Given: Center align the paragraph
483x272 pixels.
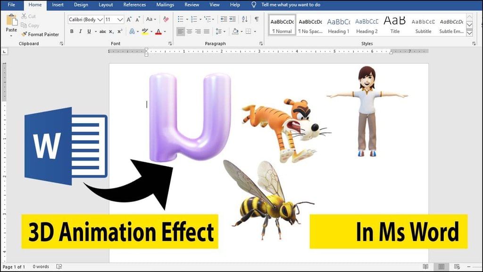Looking at the screenshot, I should coord(190,32).
